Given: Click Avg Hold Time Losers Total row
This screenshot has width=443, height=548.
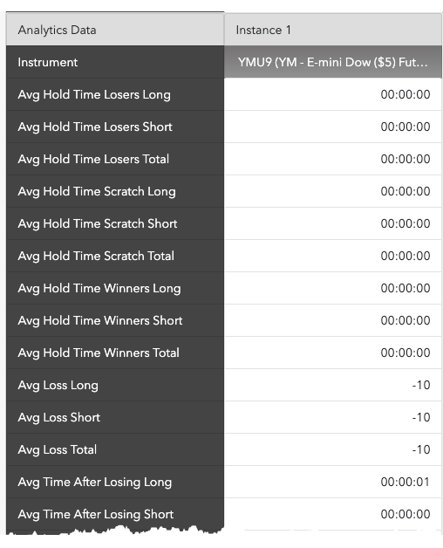Looking at the screenshot, I should [224, 159].
